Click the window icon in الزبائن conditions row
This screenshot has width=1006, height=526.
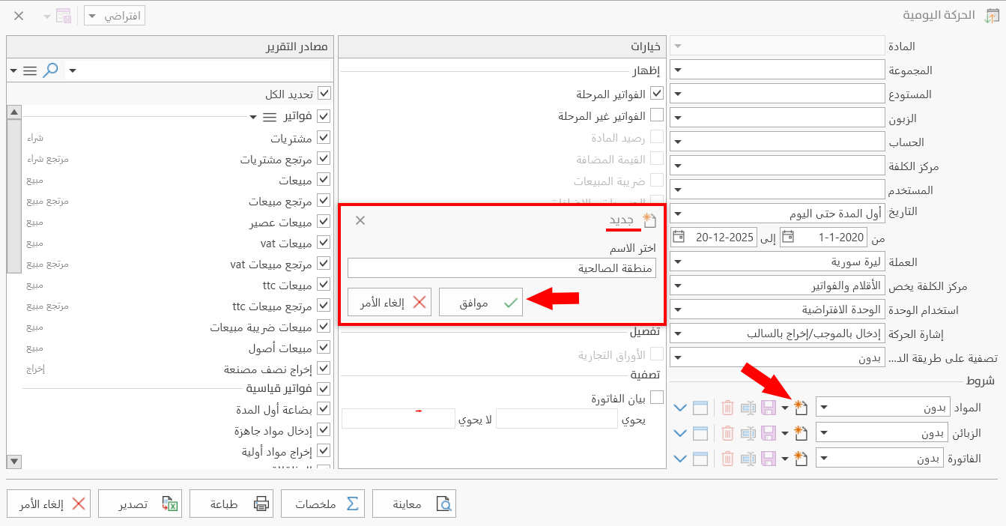[x=700, y=432]
